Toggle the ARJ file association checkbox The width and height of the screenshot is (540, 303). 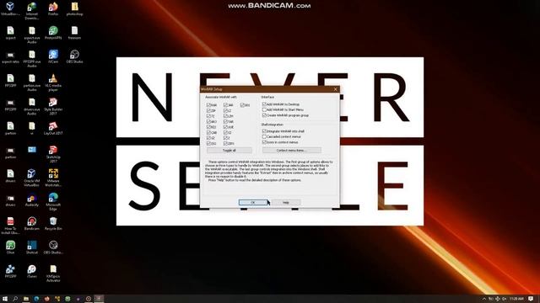(x=208, y=121)
